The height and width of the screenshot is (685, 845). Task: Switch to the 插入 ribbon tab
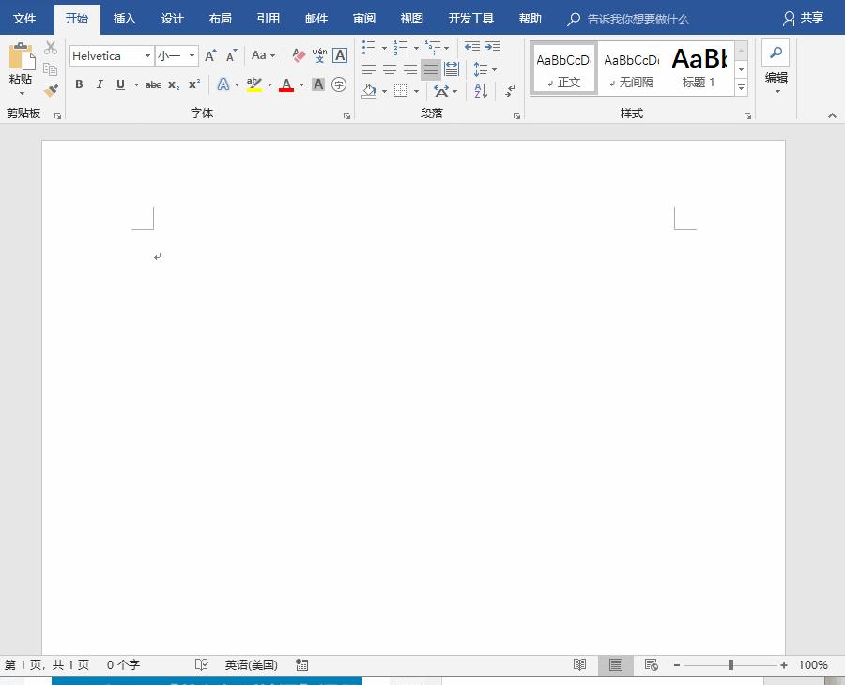[x=124, y=19]
